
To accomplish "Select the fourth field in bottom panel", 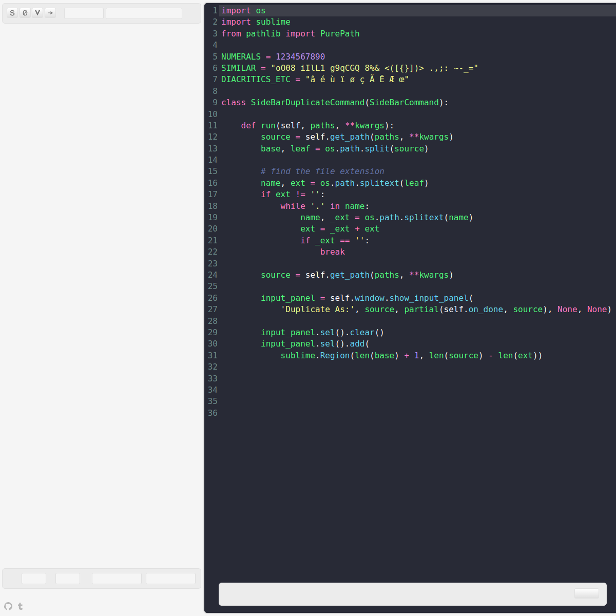I will click(x=171, y=578).
